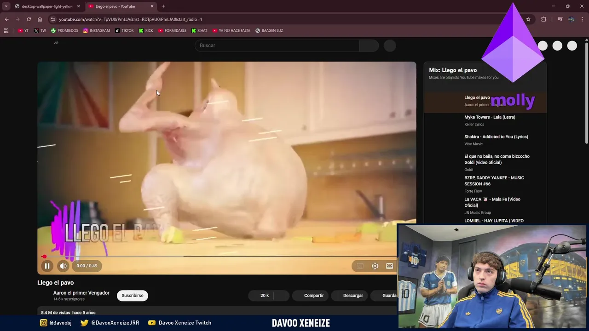Click the Mix: Llego el pavo title
589x331 pixels.
tap(453, 70)
